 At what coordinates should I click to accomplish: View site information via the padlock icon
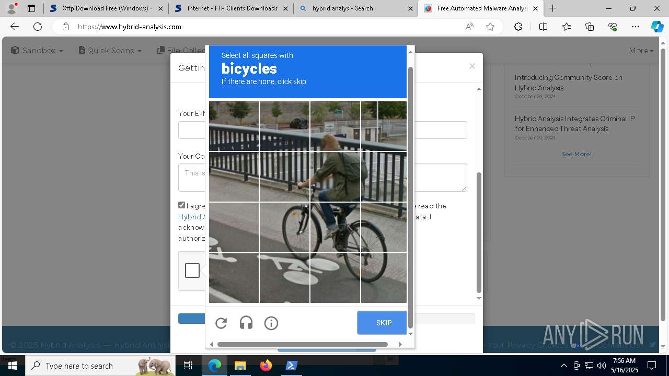[x=66, y=27]
